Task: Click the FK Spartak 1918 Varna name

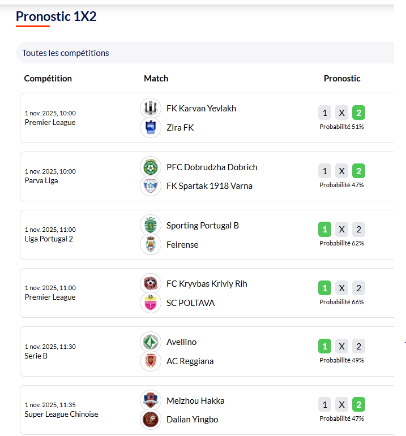Action: tap(210, 186)
